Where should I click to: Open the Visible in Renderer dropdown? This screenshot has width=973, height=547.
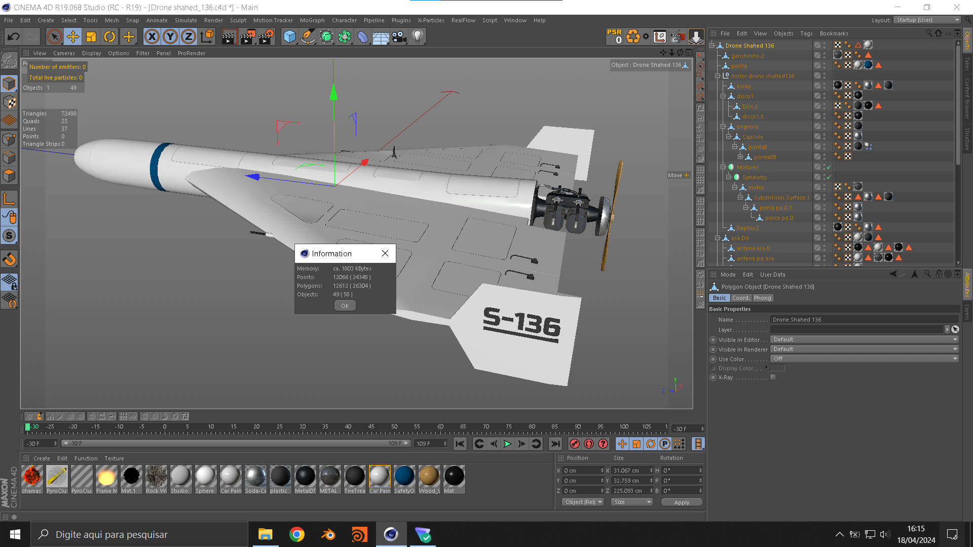[864, 349]
